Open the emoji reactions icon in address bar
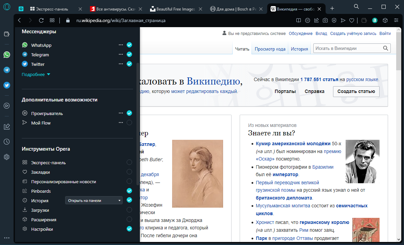 [x=307, y=20]
